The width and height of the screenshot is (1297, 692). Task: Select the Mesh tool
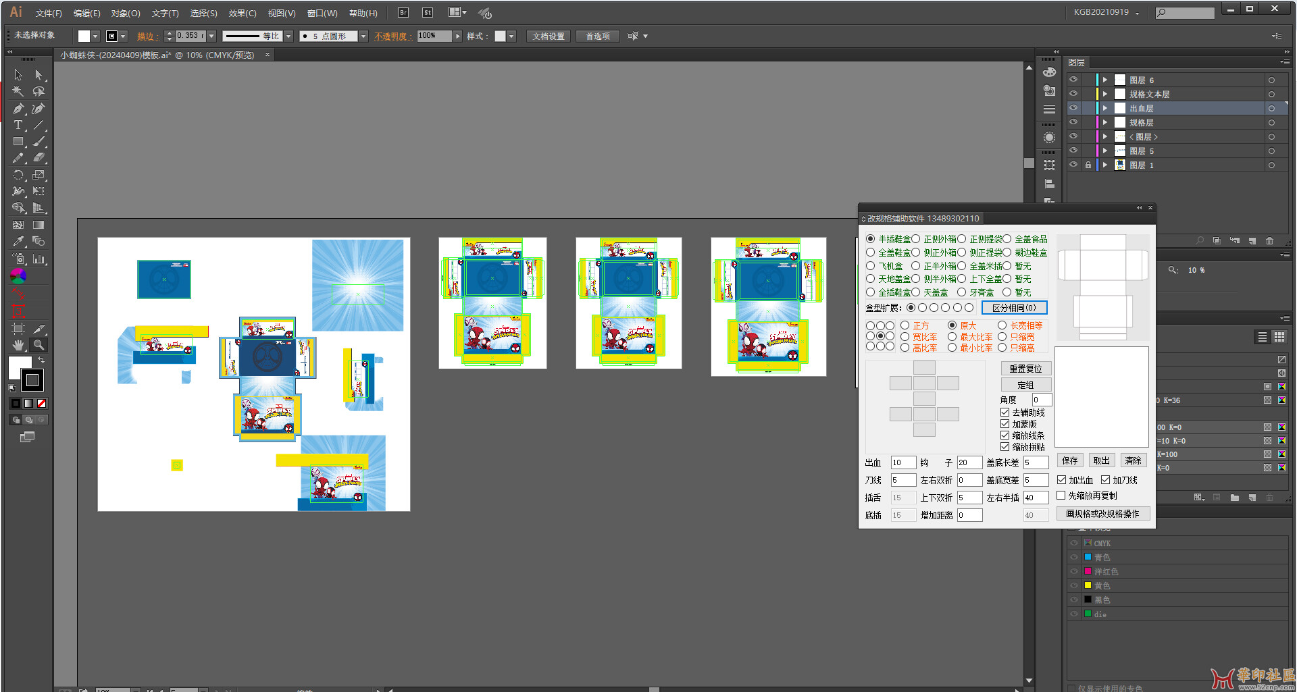click(x=18, y=225)
